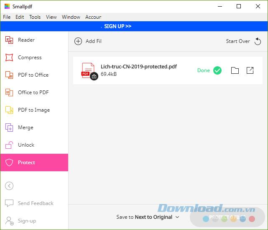Click the Send Feedback speech bubble icon

pos(9,203)
